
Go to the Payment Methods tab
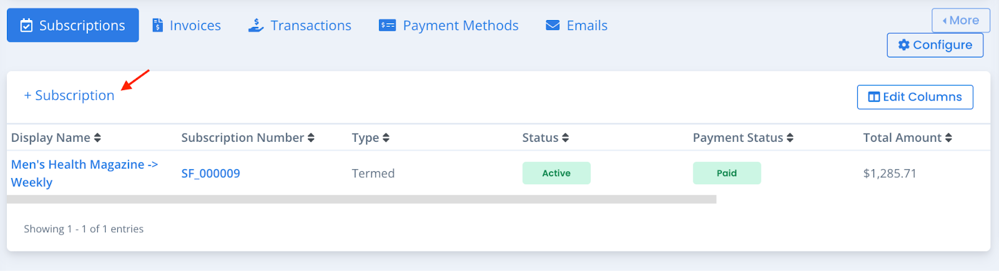pyautogui.click(x=448, y=26)
